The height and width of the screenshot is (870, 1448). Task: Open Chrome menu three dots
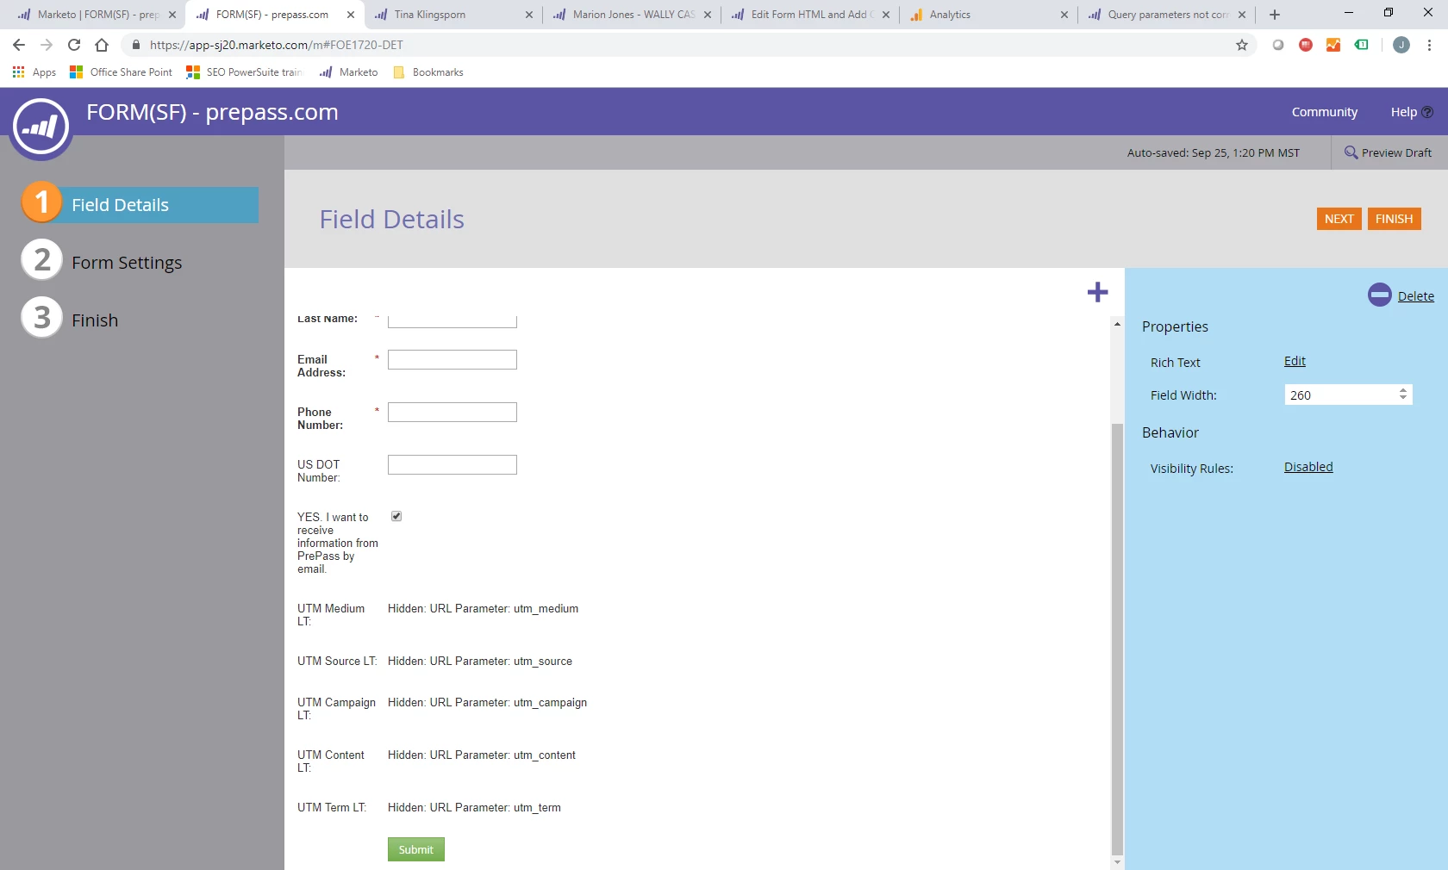(x=1429, y=45)
